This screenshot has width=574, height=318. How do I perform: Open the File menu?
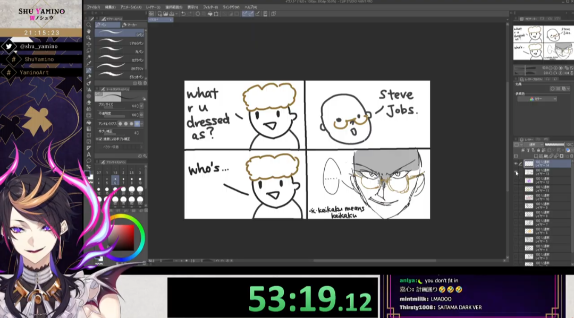coord(94,7)
